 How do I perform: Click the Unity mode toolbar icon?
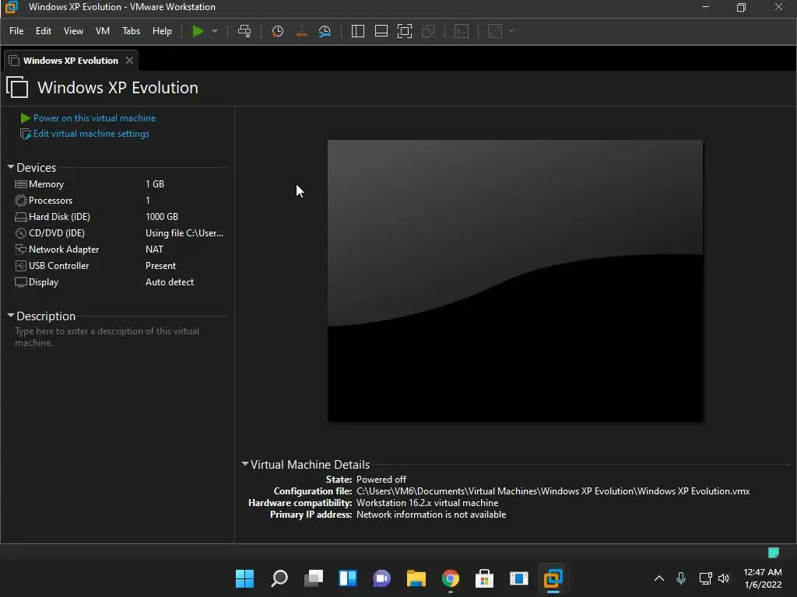[428, 31]
